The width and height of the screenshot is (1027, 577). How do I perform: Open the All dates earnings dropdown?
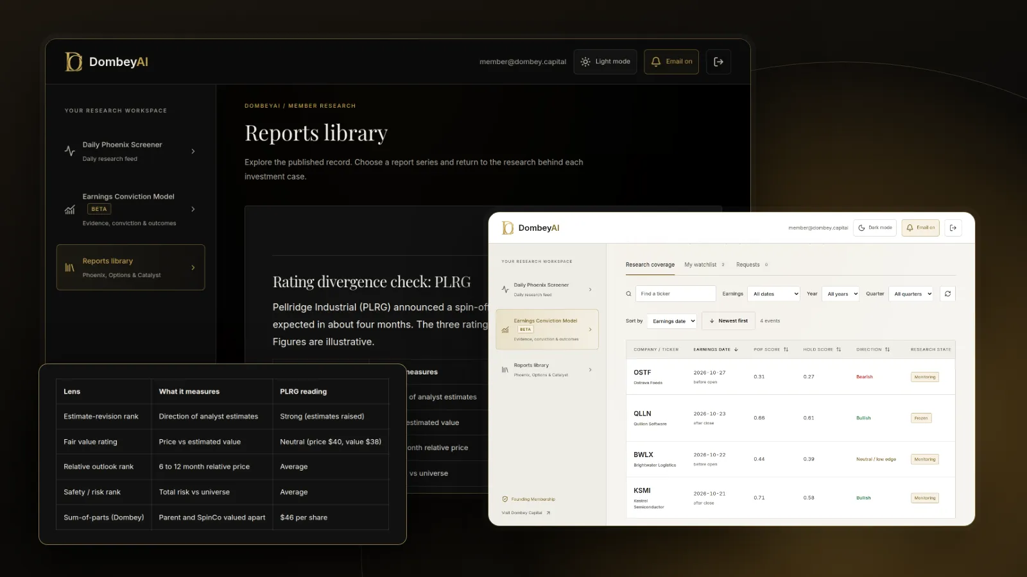coord(775,294)
